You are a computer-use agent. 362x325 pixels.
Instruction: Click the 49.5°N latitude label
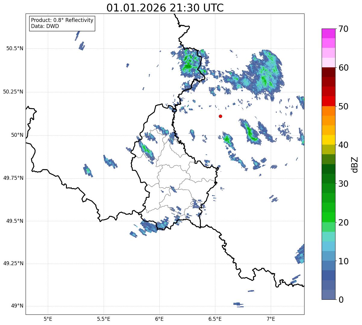click(15, 221)
